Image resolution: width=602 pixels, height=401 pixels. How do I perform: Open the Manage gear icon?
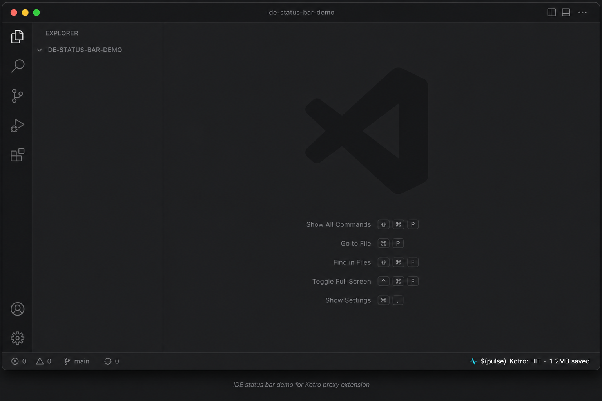coord(17,338)
